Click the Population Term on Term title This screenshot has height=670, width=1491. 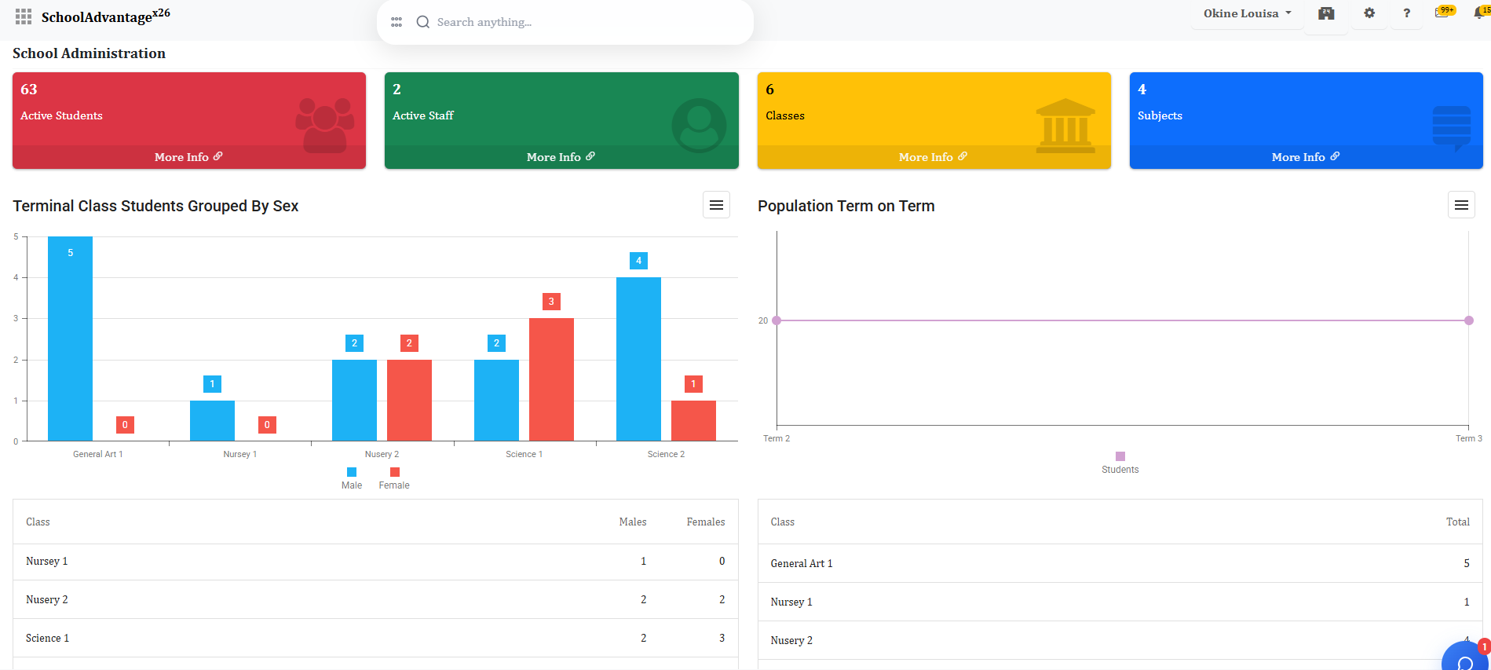846,206
